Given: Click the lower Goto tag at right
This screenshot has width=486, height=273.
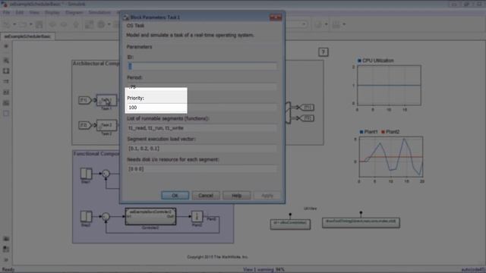Looking at the screenshot, I should tap(307, 118).
